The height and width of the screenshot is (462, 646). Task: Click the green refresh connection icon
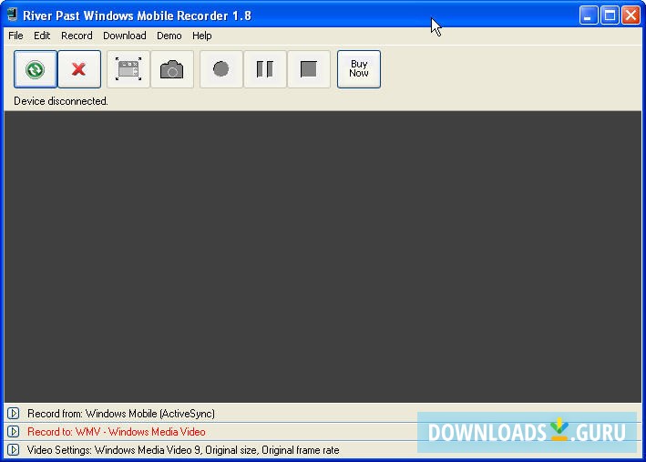click(x=35, y=69)
